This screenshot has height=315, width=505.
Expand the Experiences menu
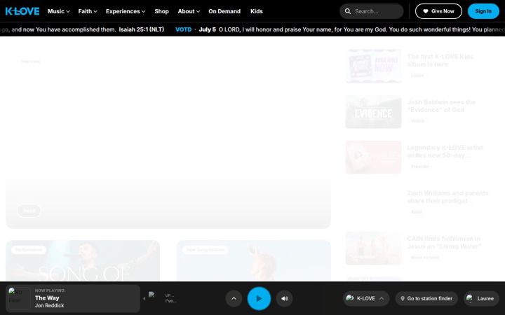[x=126, y=11]
